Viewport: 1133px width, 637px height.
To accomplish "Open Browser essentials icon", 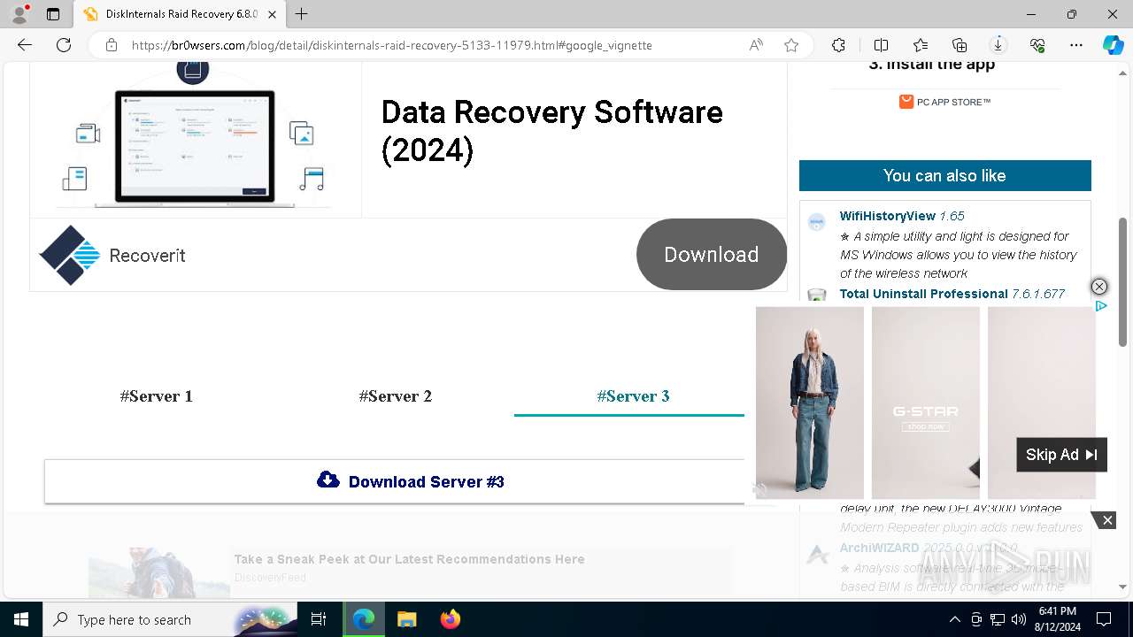I will tap(1037, 45).
